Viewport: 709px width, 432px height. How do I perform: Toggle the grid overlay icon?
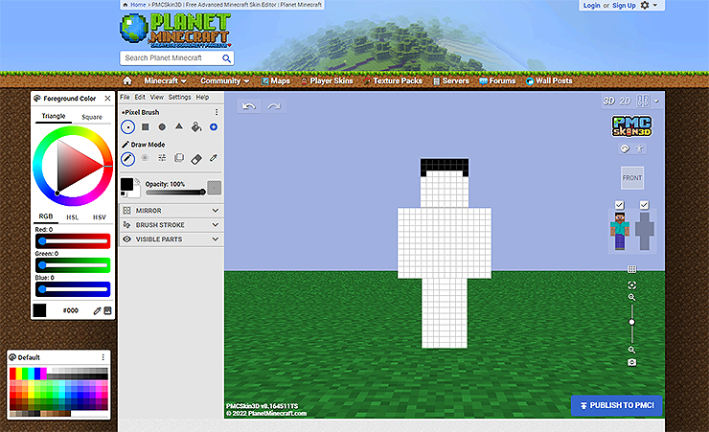631,269
